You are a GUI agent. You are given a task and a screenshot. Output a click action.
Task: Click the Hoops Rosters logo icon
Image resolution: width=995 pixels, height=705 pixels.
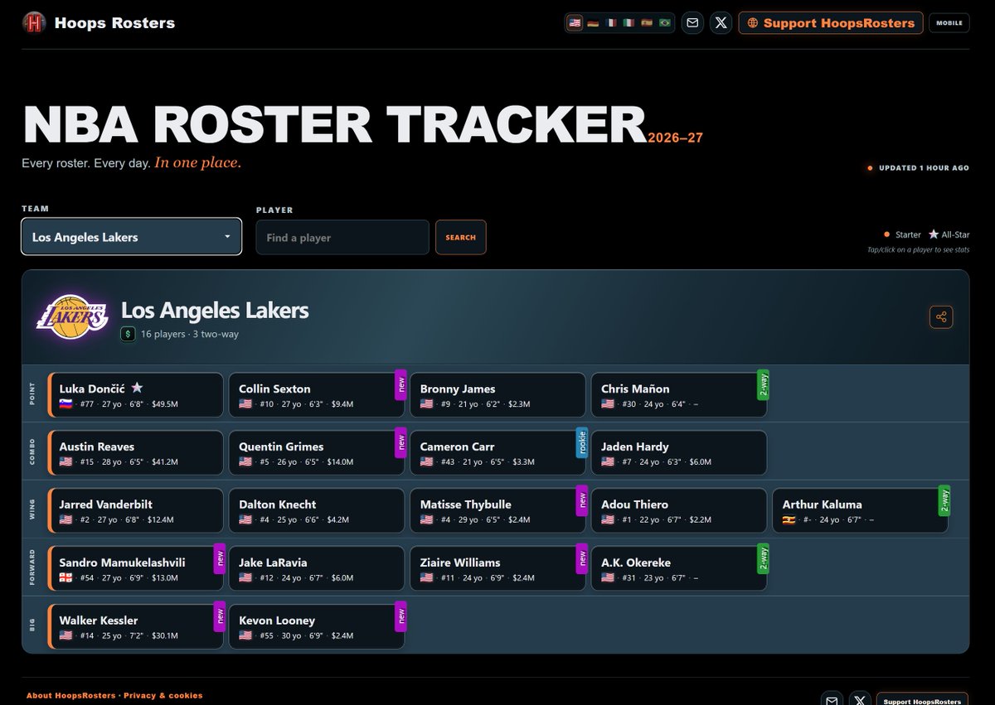click(34, 23)
